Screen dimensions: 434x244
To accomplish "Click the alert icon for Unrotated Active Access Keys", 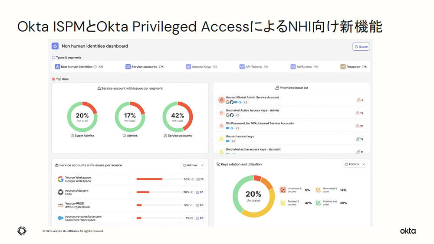I will [x=221, y=113].
